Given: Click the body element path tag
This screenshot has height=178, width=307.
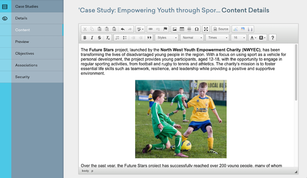Looking at the screenshot, I should point(85,171).
